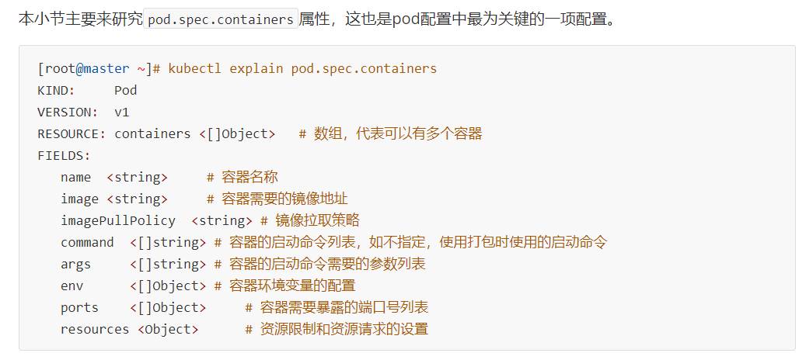806x360 pixels.
Task: Click the resources <Object> field
Action: tap(130, 329)
